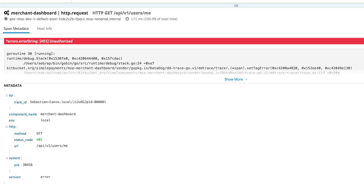This screenshot has width=364, height=196.
Task: Click the 30458 pid value
Action: (27, 165)
